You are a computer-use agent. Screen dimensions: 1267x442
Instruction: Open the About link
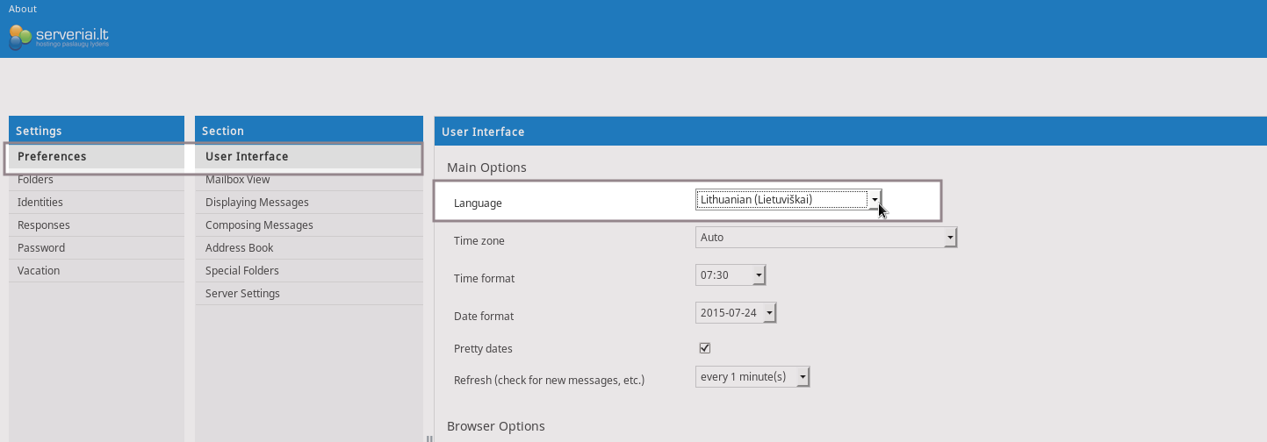click(23, 9)
